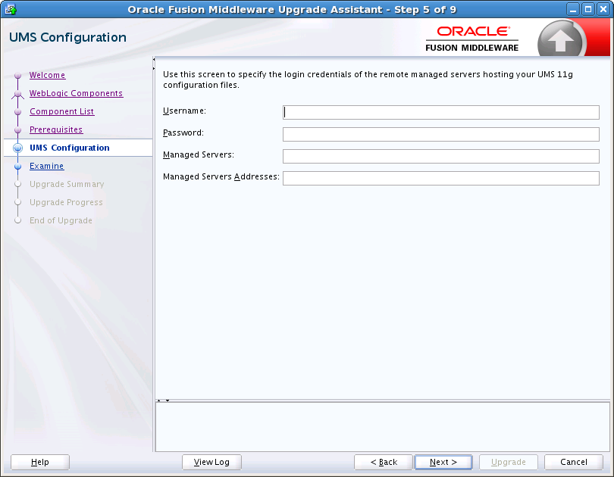Viewport: 614px width, 477px height.
Task: Click the Upgrade Assistant title bar icon
Action: click(11, 9)
